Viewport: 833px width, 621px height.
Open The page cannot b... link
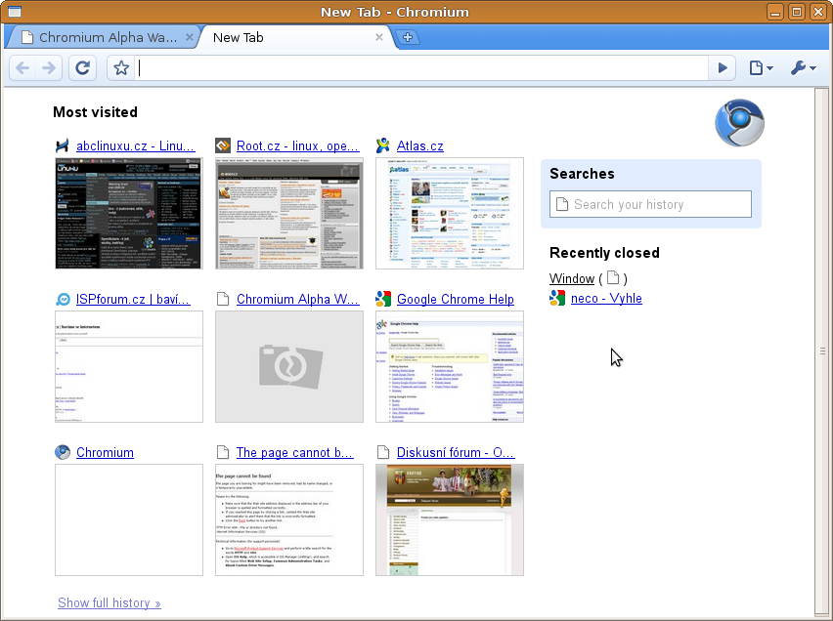pyautogui.click(x=294, y=453)
